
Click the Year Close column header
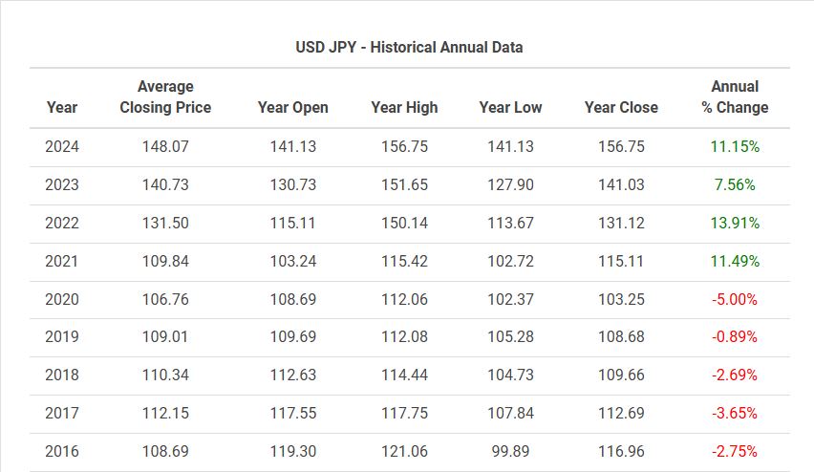pos(621,107)
